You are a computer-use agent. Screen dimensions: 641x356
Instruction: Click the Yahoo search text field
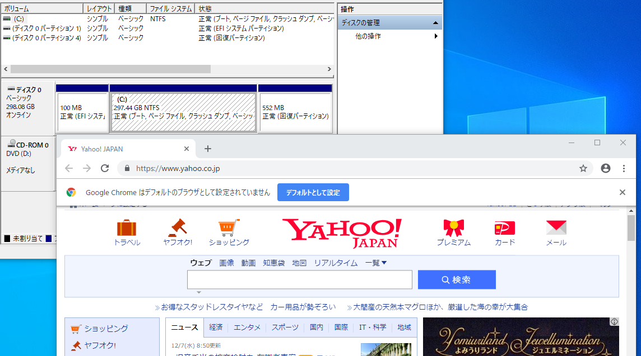coord(300,280)
